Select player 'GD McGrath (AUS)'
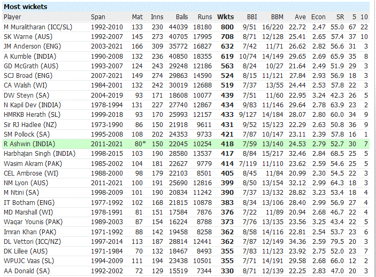This screenshot has height=277, width=376. pyautogui.click(x=31, y=66)
